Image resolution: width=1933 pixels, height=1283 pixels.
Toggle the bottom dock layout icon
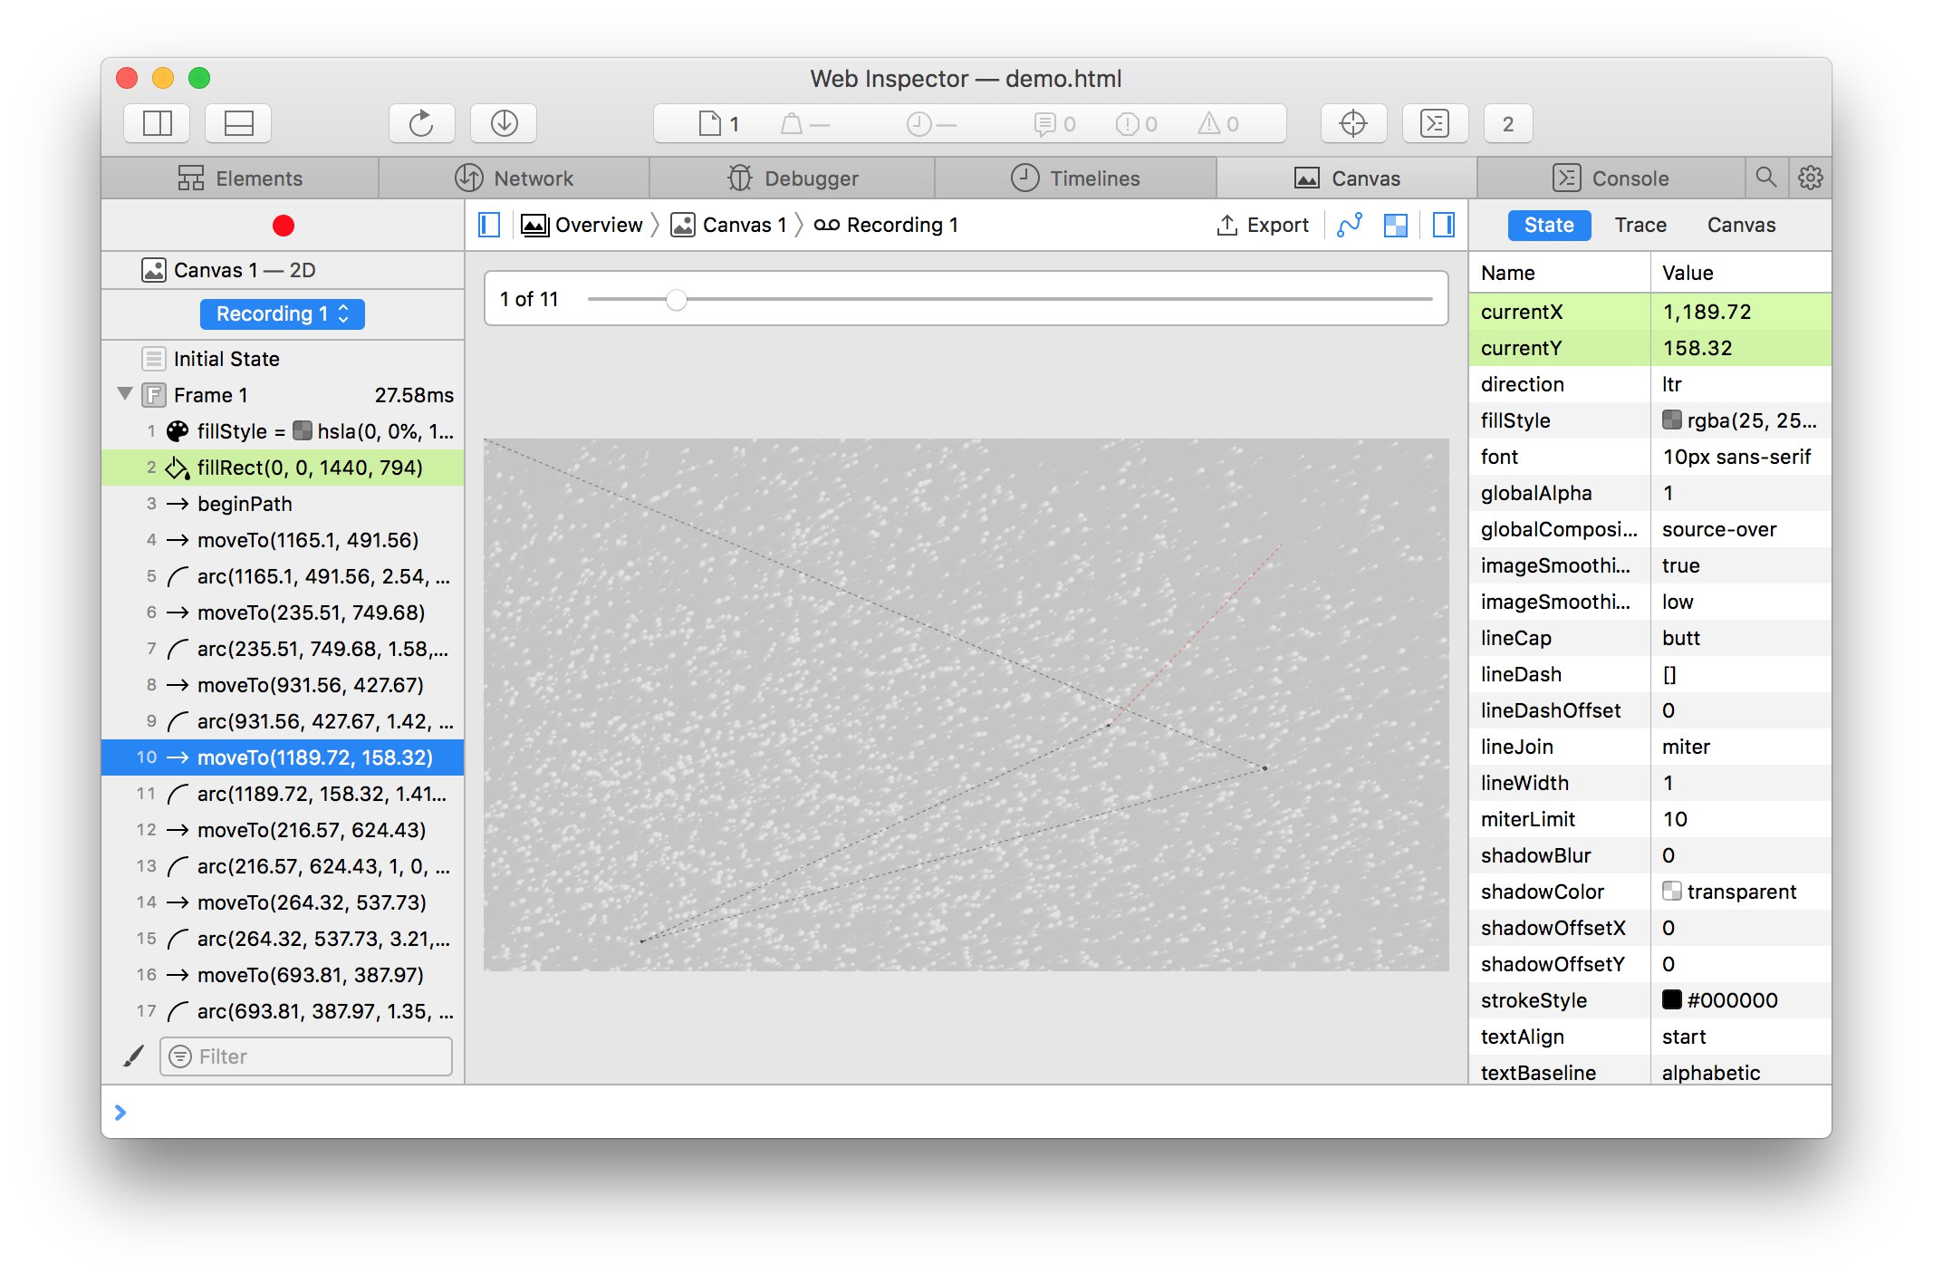238,123
